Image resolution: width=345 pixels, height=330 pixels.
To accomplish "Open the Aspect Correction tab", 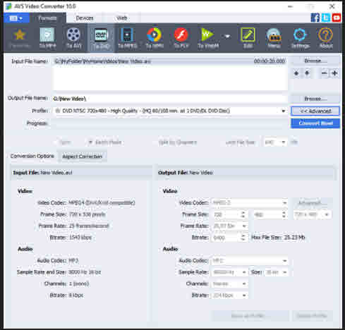I will 82,157.
